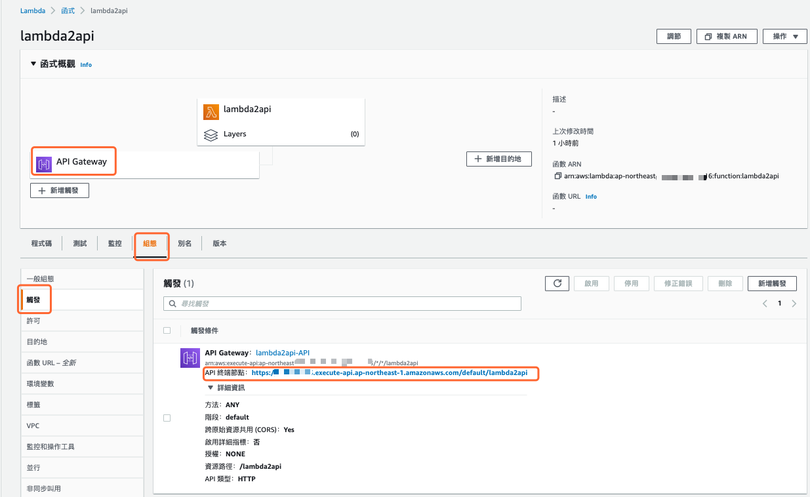Open the Lambda breadcrumb link

[x=31, y=11]
